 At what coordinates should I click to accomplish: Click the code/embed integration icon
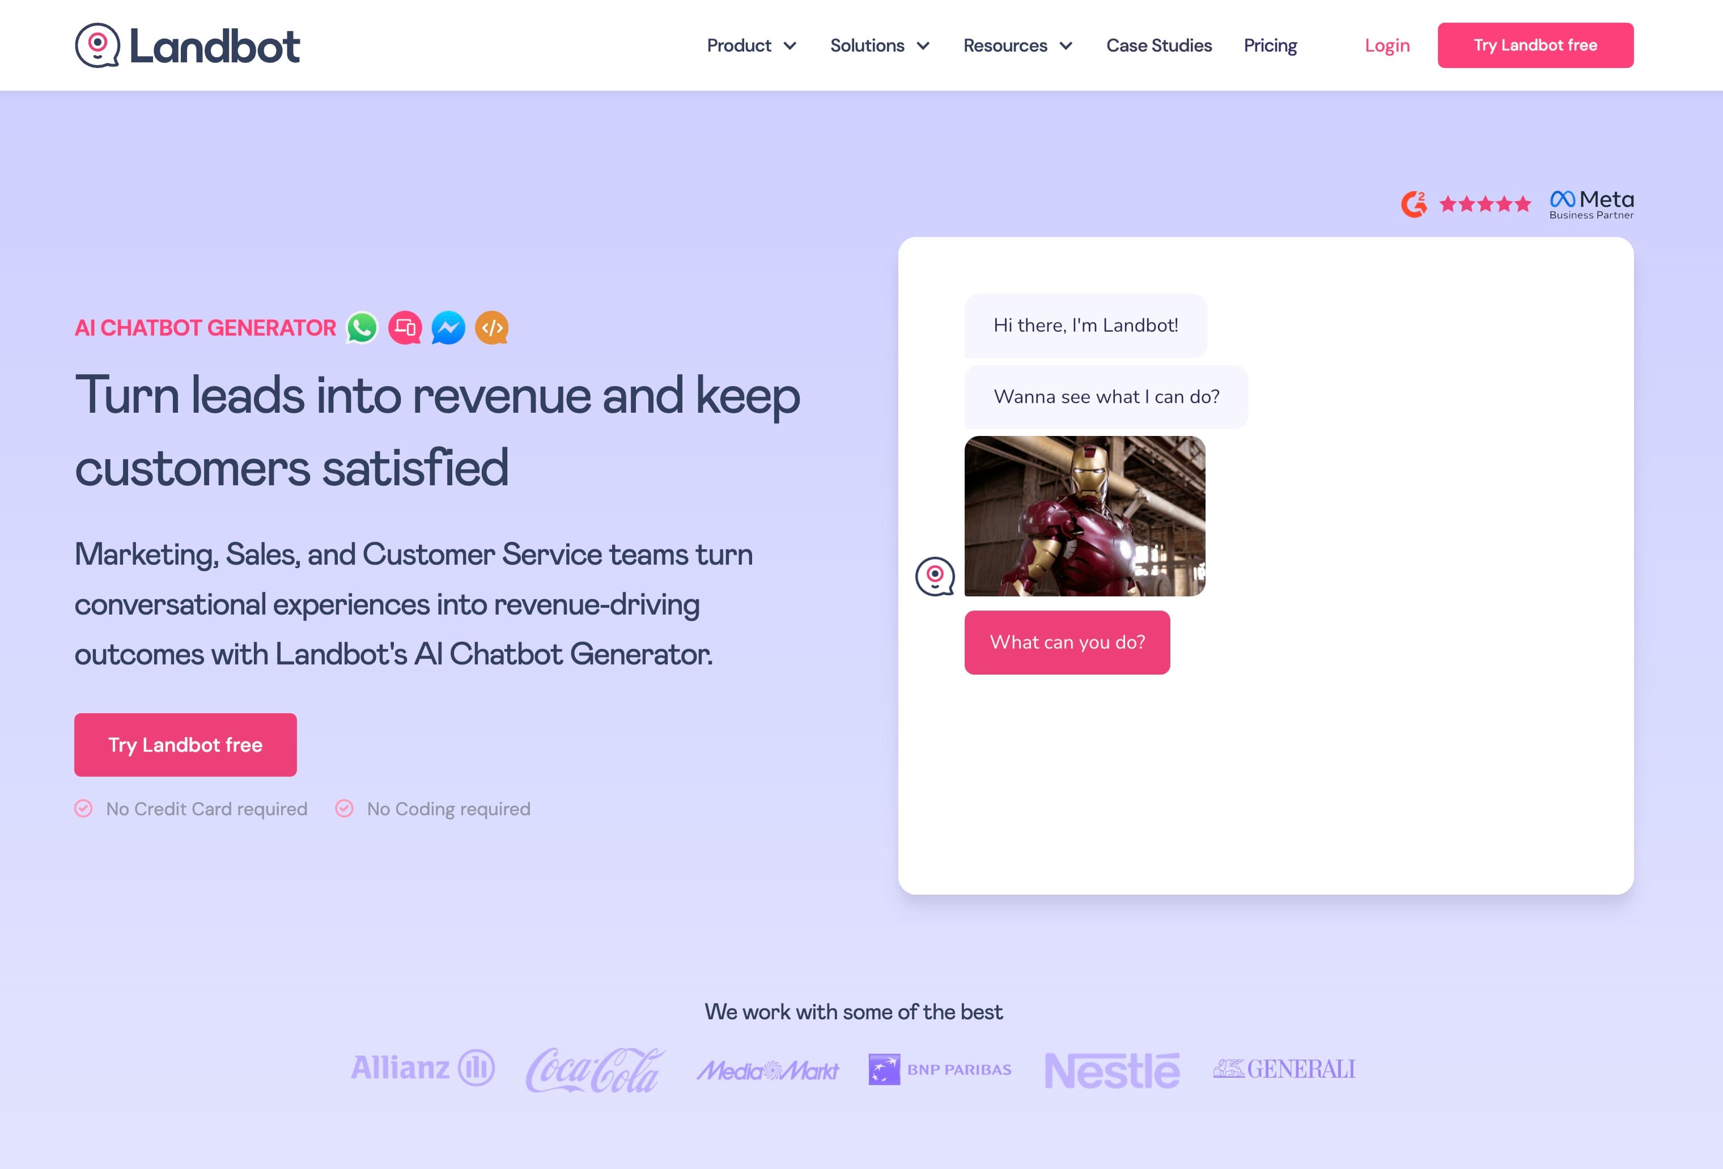pos(493,328)
